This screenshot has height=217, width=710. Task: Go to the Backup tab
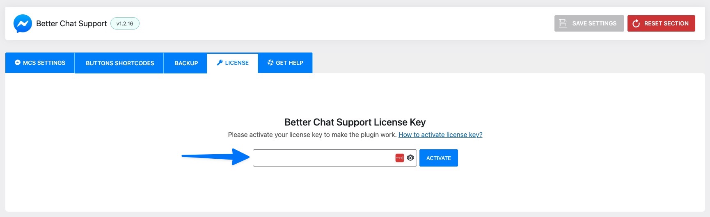click(186, 63)
